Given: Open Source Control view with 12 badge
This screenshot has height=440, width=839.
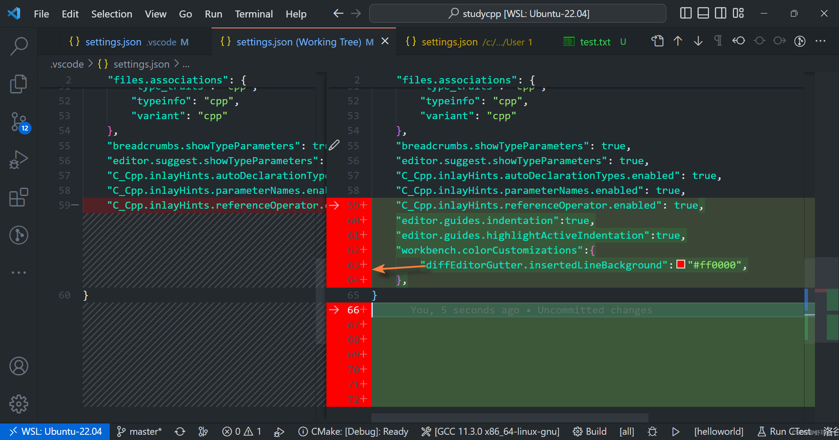Looking at the screenshot, I should [x=20, y=122].
